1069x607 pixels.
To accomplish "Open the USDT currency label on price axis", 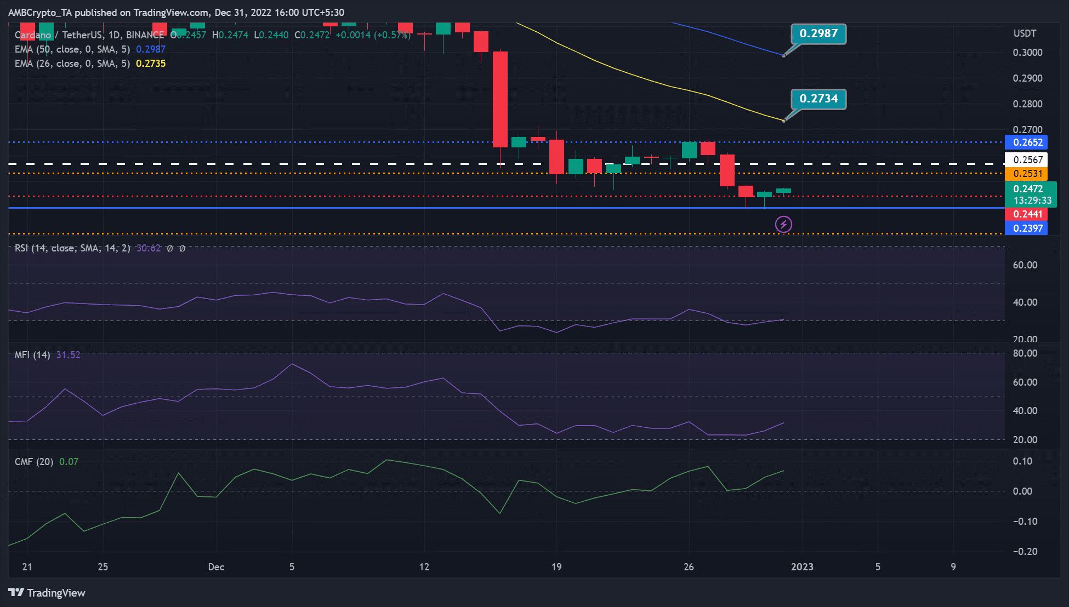I will click(1024, 33).
